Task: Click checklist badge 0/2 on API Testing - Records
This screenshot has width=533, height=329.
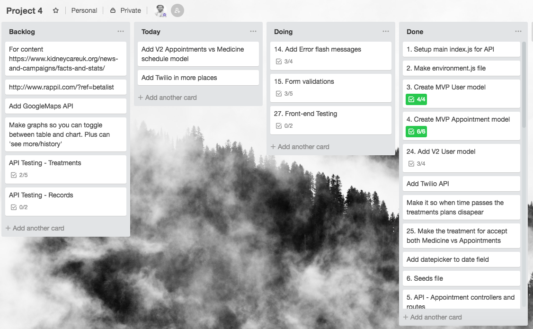Action: [x=19, y=207]
